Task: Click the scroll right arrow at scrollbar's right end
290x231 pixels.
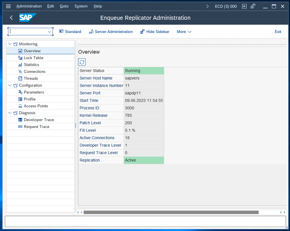Action: click(284, 212)
